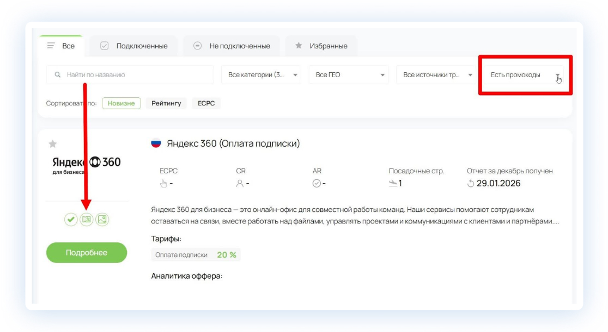This screenshot has width=608, height=332.
Task: Click the Тарифы: heading
Action: (166, 239)
